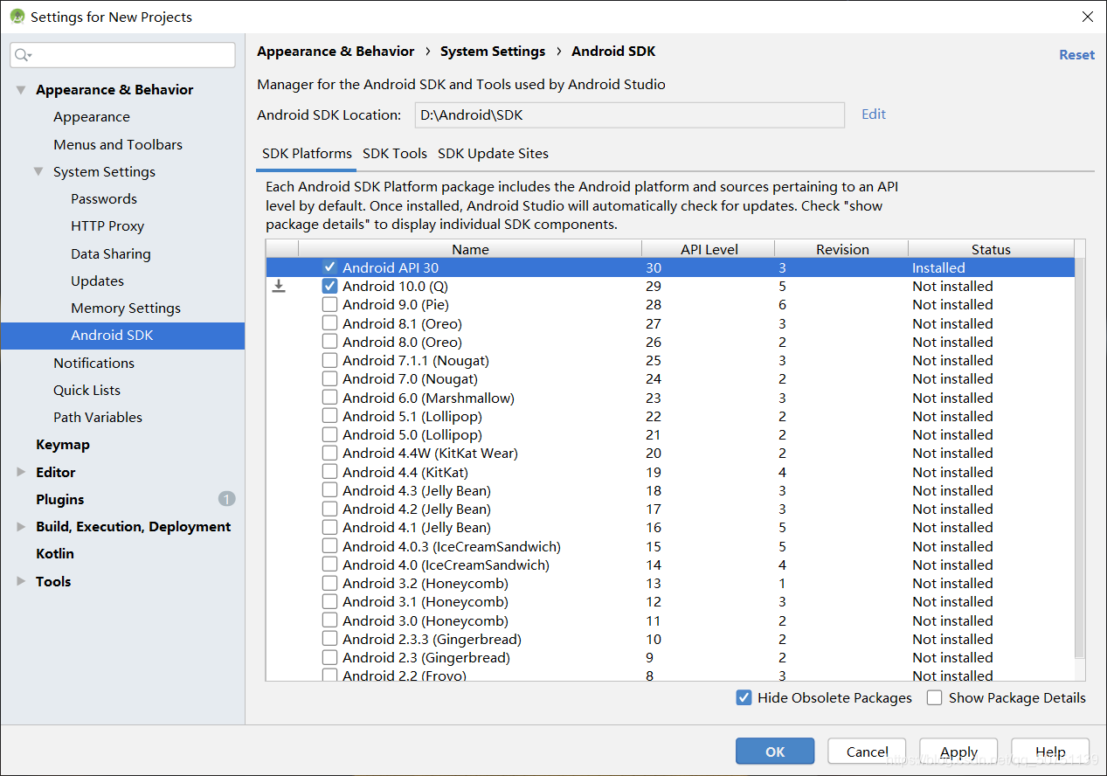Open the Quick Lists settings page

tap(86, 390)
